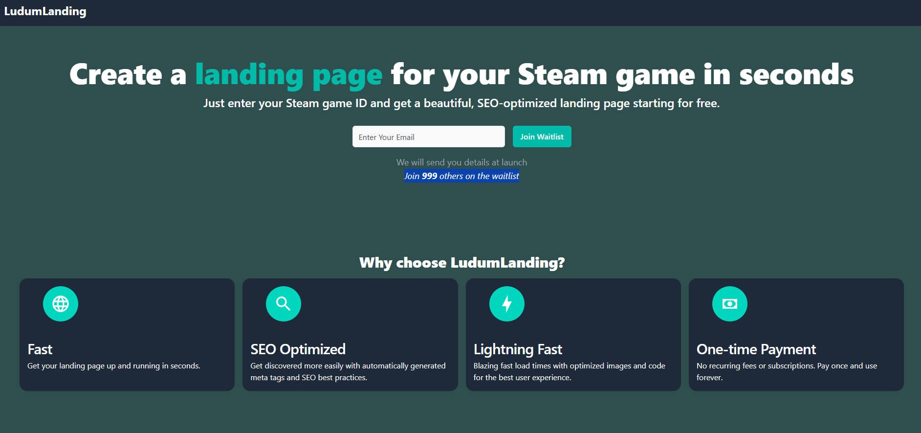This screenshot has height=433, width=921.
Task: Click the teal 'landing page' headline words
Action: (x=289, y=75)
